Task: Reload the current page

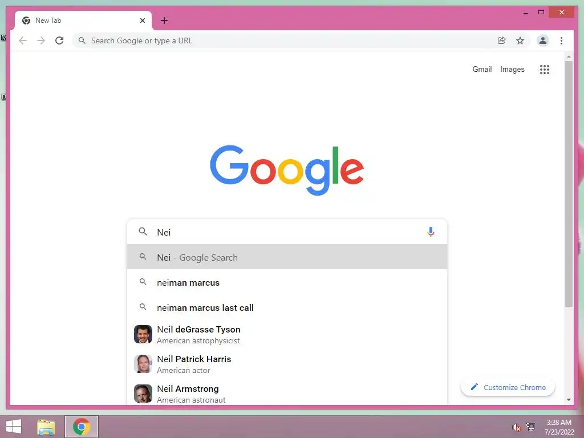Action: click(x=59, y=40)
